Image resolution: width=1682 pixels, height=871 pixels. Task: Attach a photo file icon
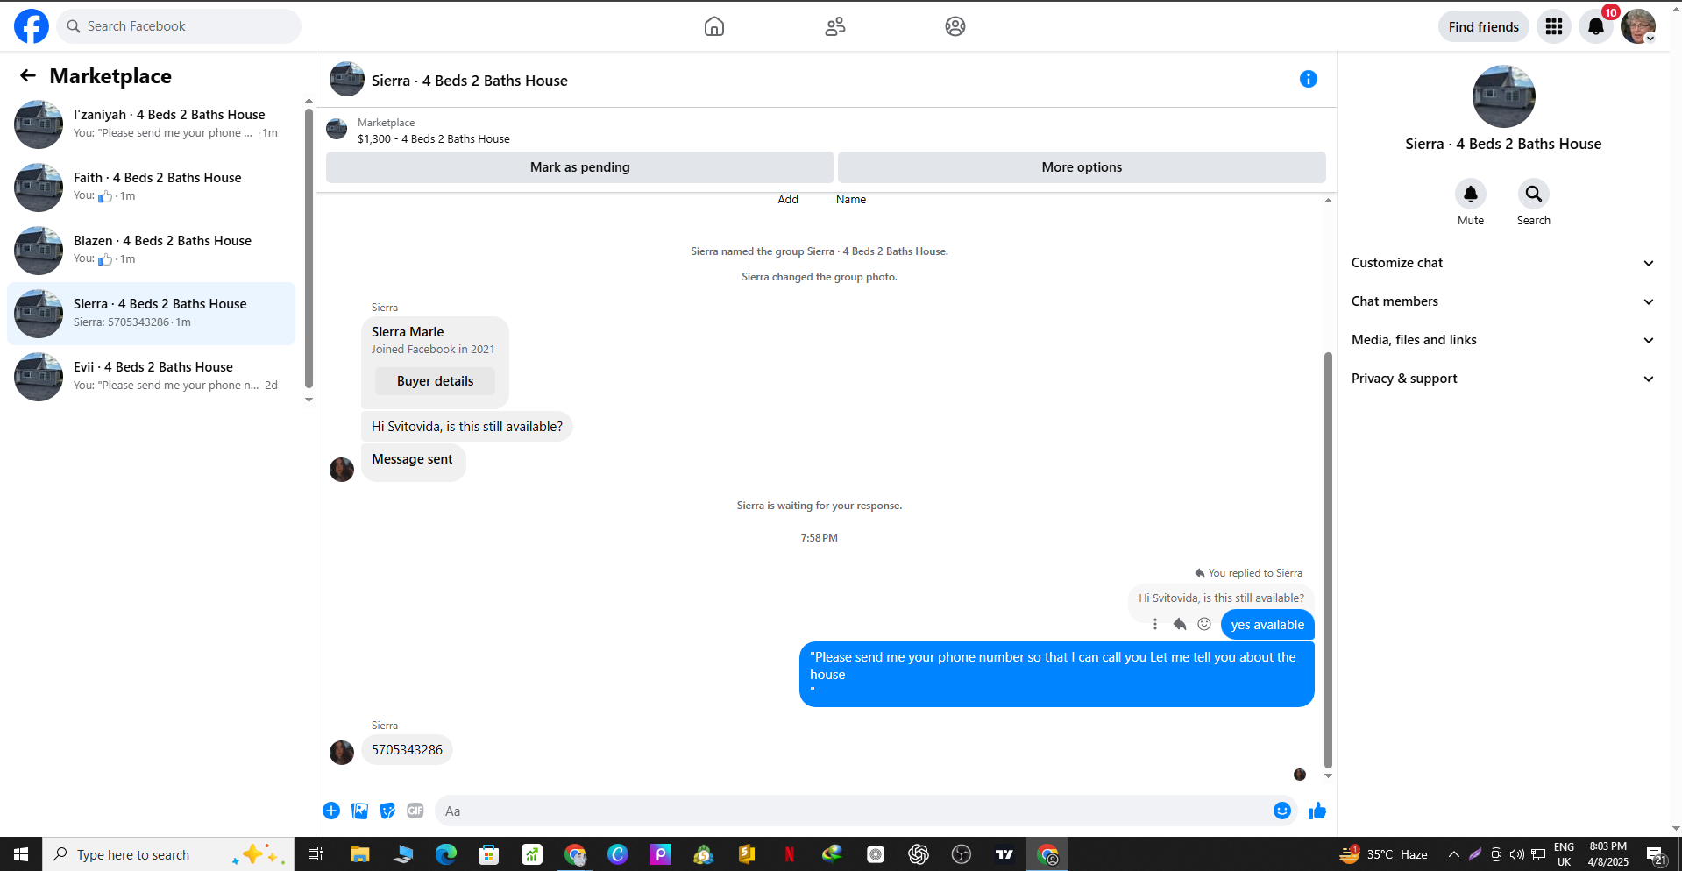pos(359,811)
